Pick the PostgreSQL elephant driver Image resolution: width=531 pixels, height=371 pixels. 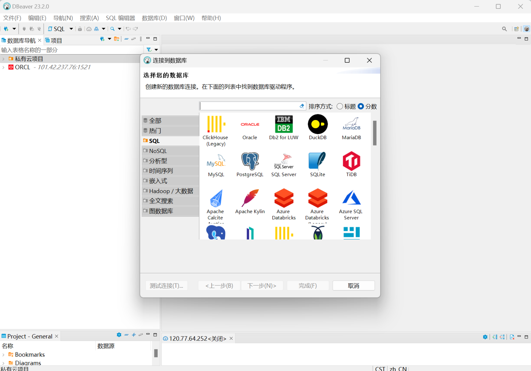pos(250,165)
